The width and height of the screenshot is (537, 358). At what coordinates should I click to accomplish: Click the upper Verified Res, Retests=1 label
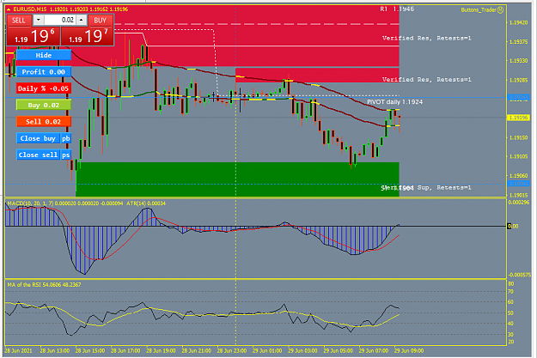tap(427, 39)
